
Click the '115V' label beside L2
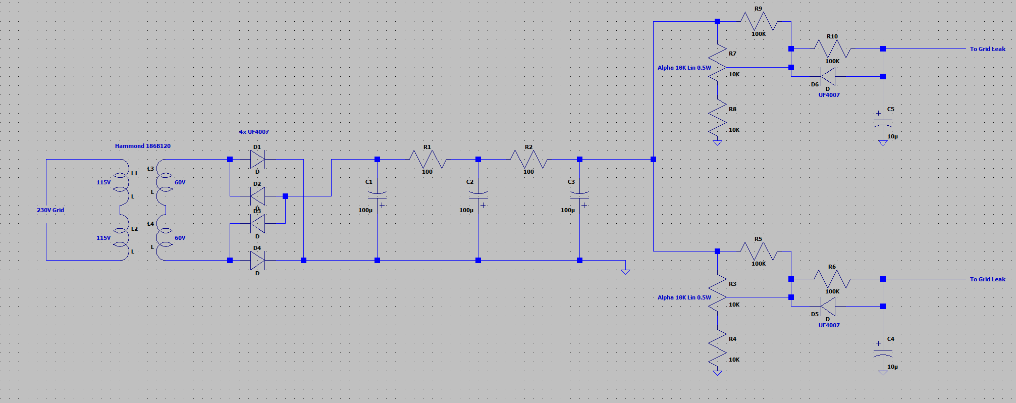click(x=103, y=238)
